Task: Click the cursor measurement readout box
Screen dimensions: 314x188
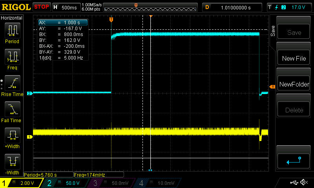Action: tap(62, 40)
